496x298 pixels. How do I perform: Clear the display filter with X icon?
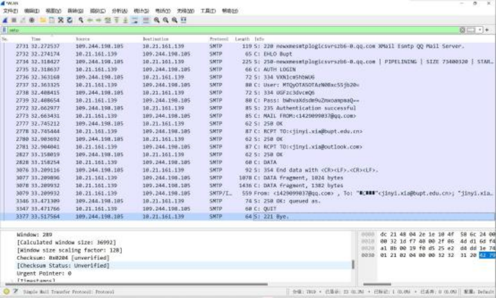[x=463, y=30]
